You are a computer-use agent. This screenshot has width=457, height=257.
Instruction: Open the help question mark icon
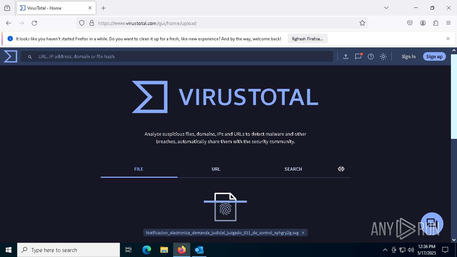(371, 56)
